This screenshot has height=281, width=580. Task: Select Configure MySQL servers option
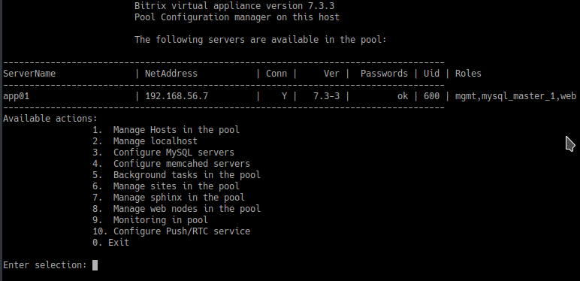174,153
